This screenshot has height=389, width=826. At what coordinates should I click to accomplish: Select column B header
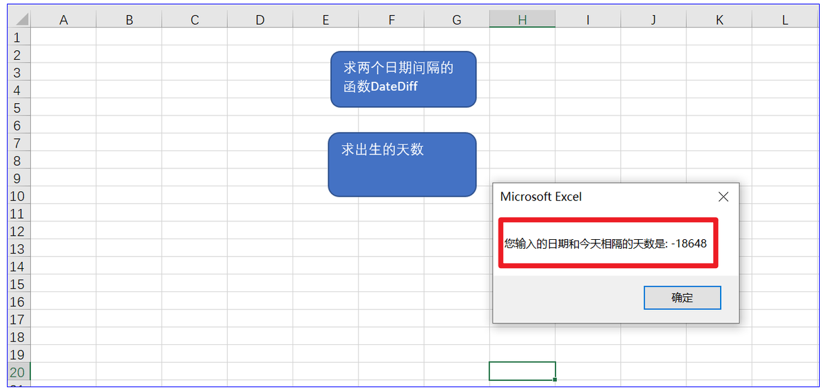coord(129,20)
